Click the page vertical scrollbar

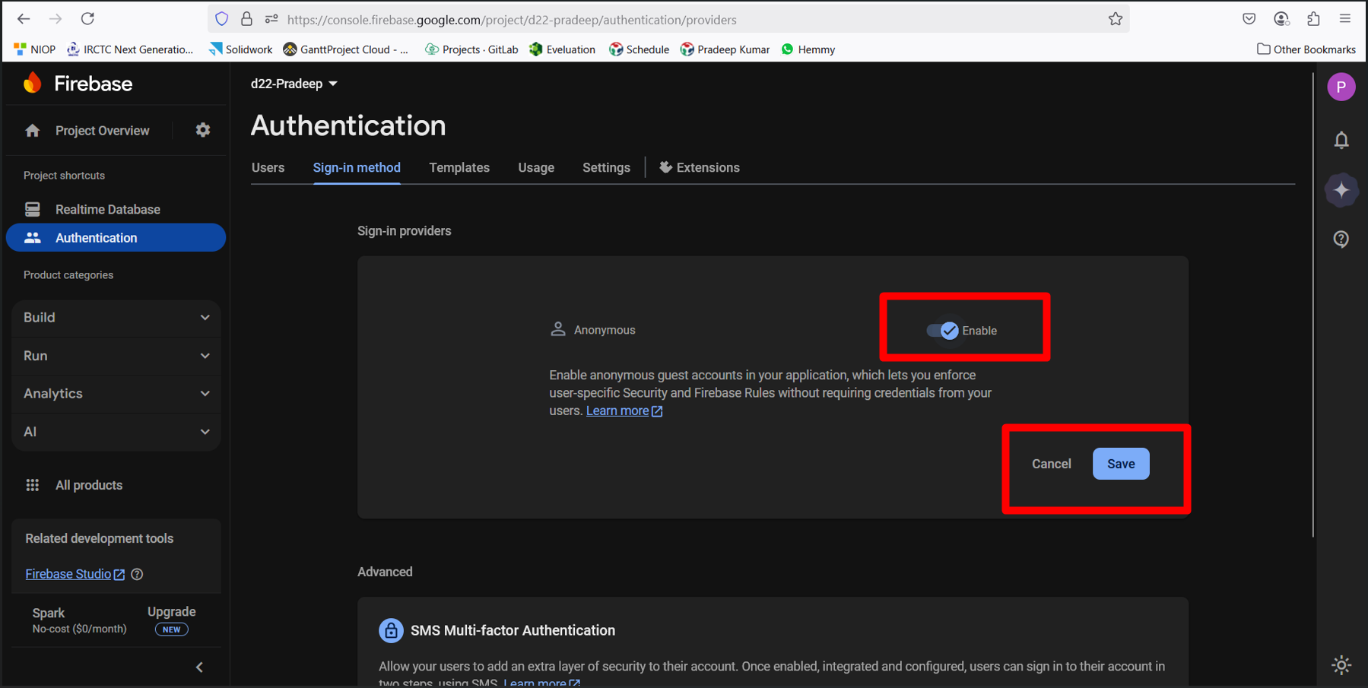click(1313, 304)
